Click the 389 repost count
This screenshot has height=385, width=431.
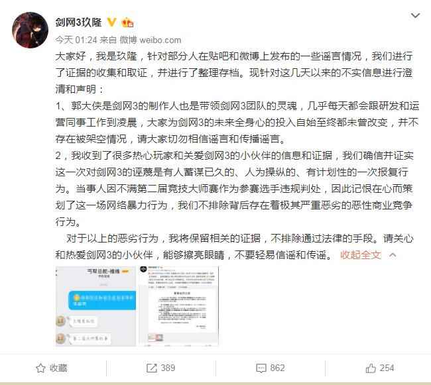point(168,368)
